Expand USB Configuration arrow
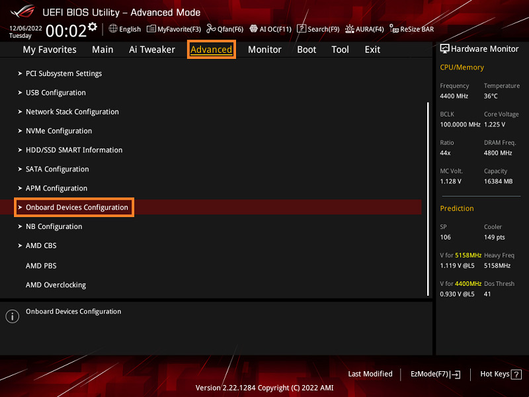This screenshot has width=529, height=397. click(20, 93)
